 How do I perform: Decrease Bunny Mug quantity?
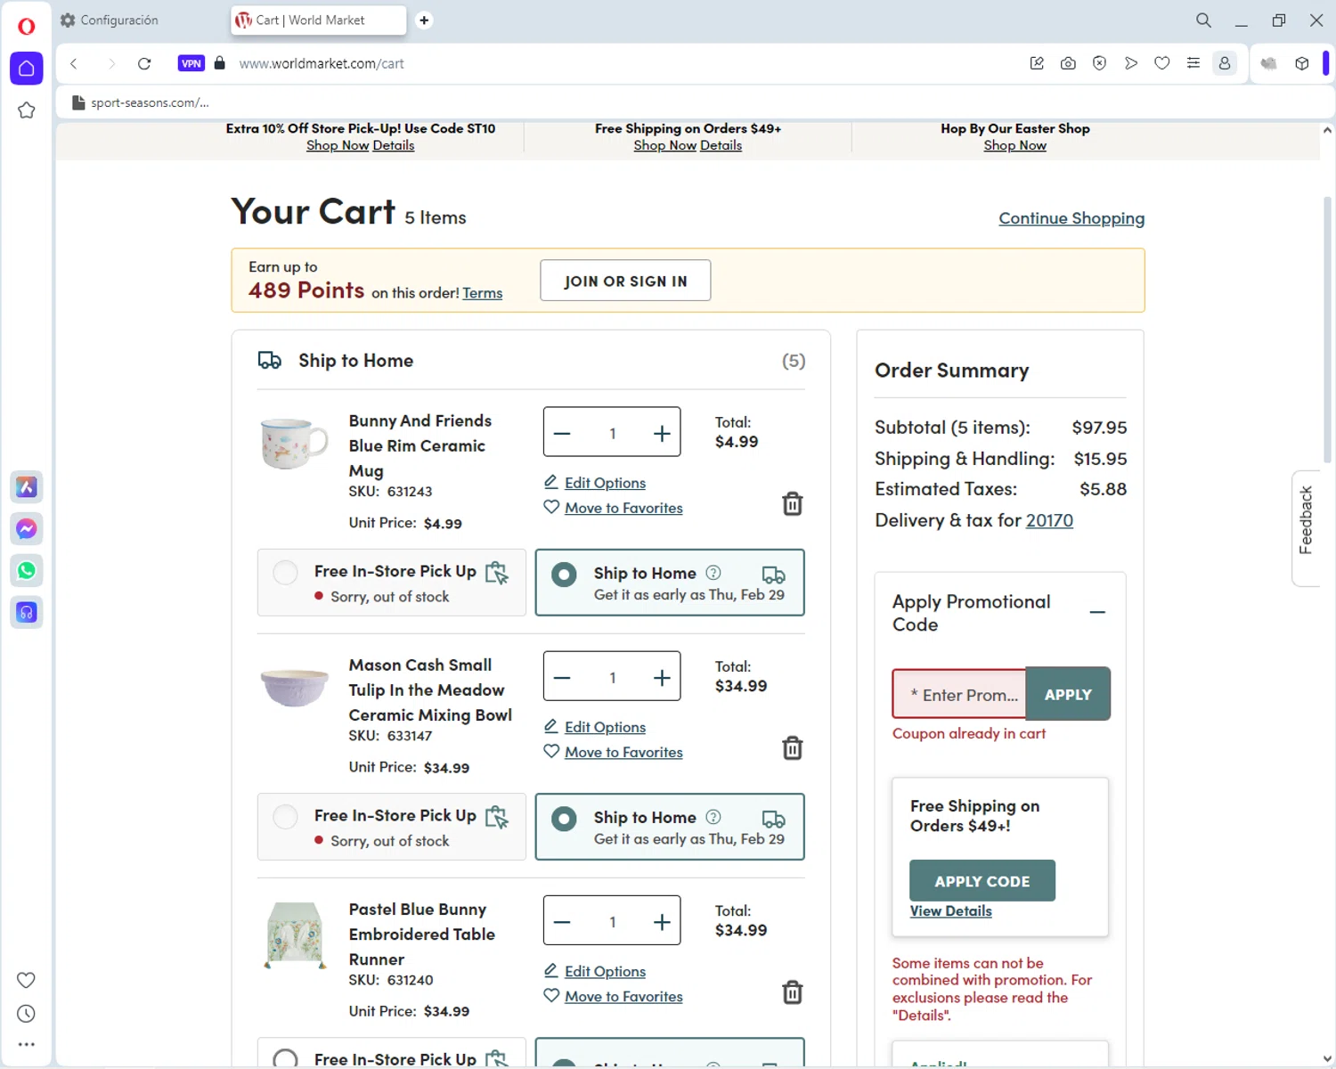point(562,433)
